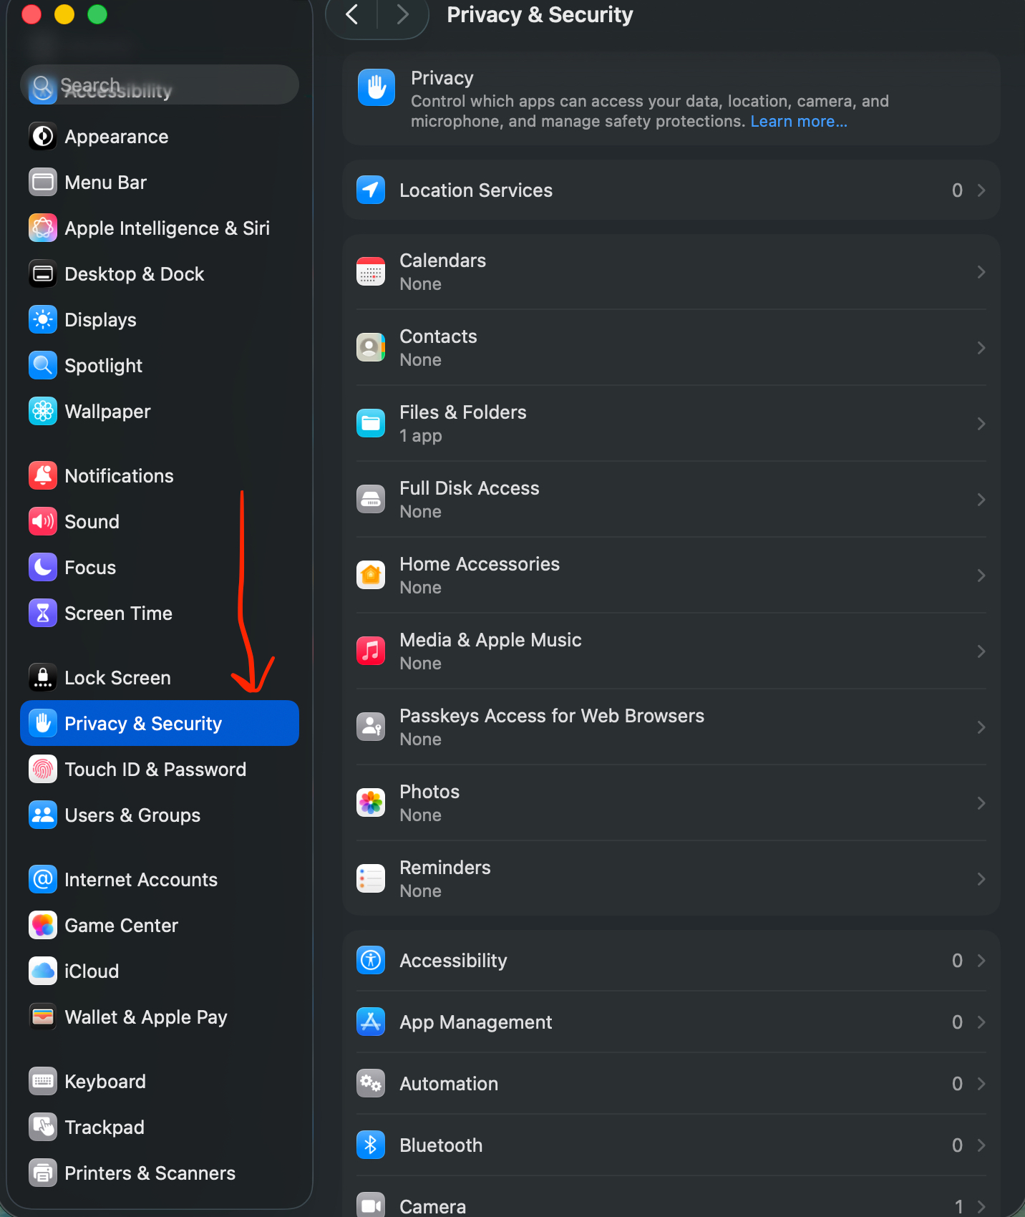The image size is (1025, 1217).
Task: Click the Media & Apple Music icon
Action: point(371,651)
